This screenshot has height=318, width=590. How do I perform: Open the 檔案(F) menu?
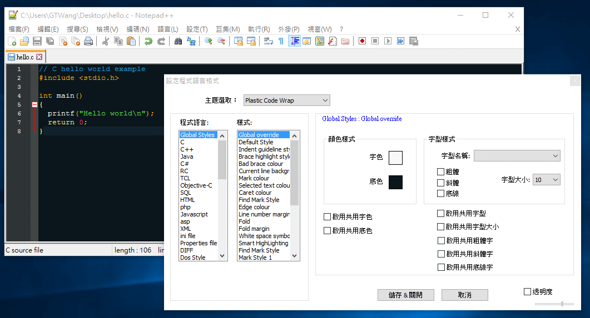19,29
